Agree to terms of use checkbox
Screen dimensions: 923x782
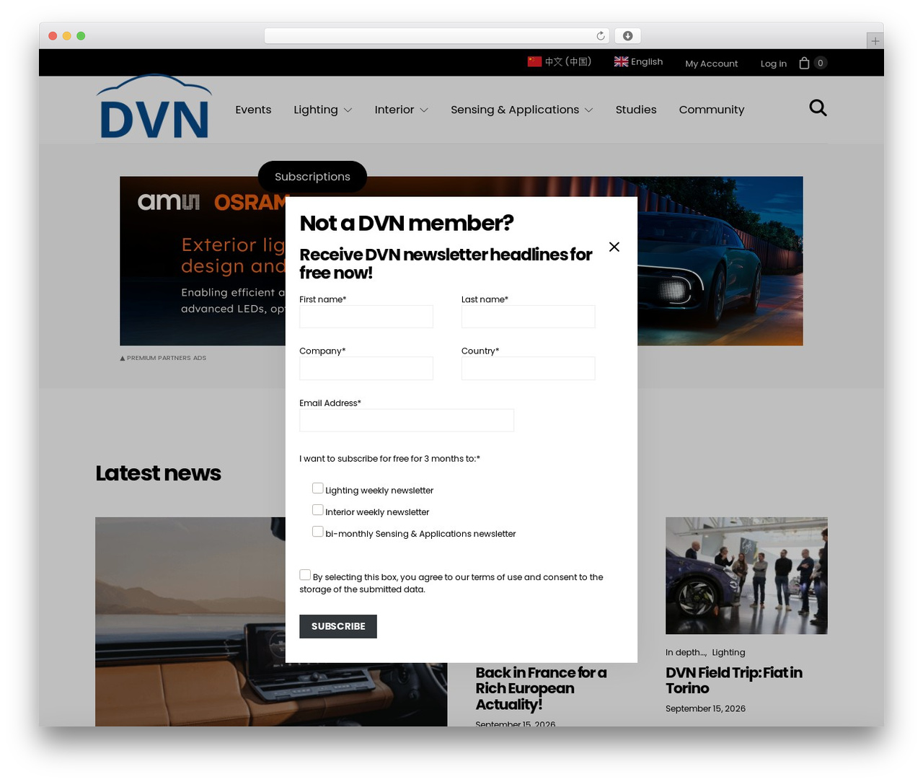pyautogui.click(x=305, y=575)
